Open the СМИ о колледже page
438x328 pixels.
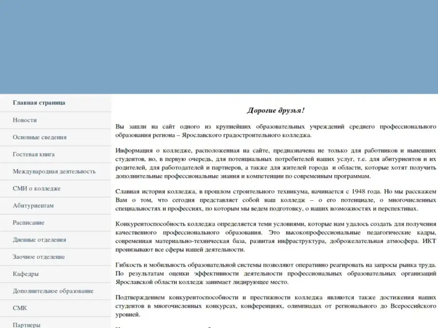tap(36, 189)
